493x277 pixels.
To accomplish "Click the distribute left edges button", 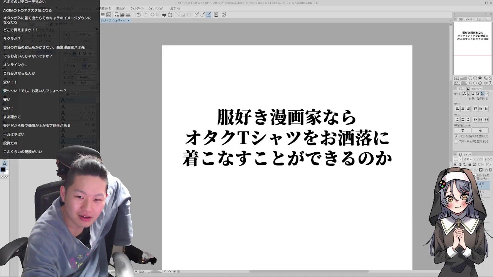I will pyautogui.click(x=475, y=120).
